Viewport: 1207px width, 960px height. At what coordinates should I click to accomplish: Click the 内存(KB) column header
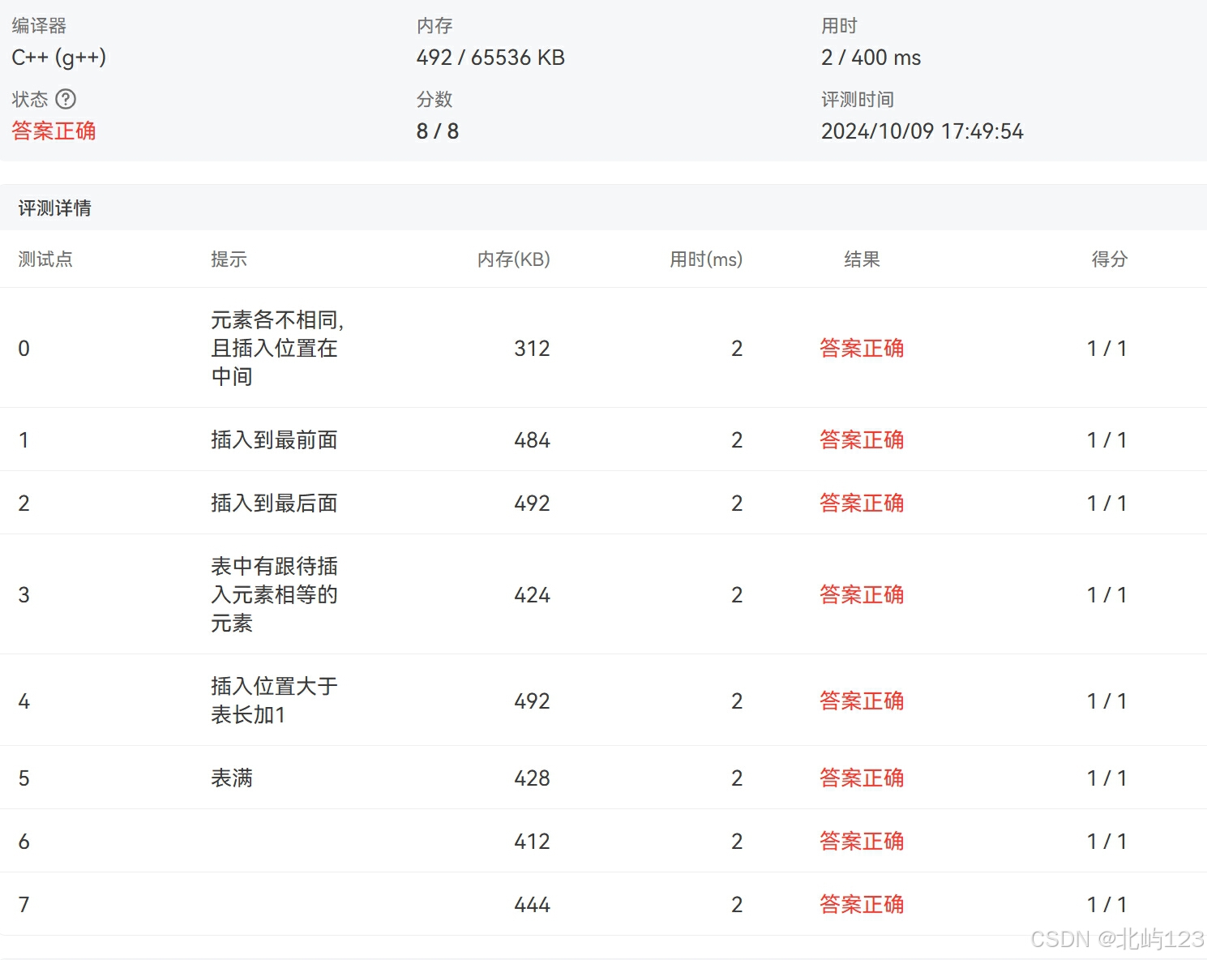pyautogui.click(x=513, y=259)
